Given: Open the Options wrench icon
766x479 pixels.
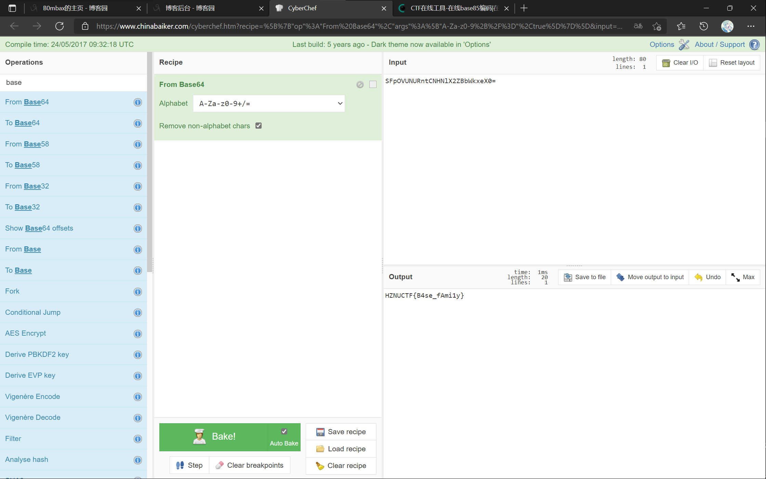Looking at the screenshot, I should [x=684, y=44].
